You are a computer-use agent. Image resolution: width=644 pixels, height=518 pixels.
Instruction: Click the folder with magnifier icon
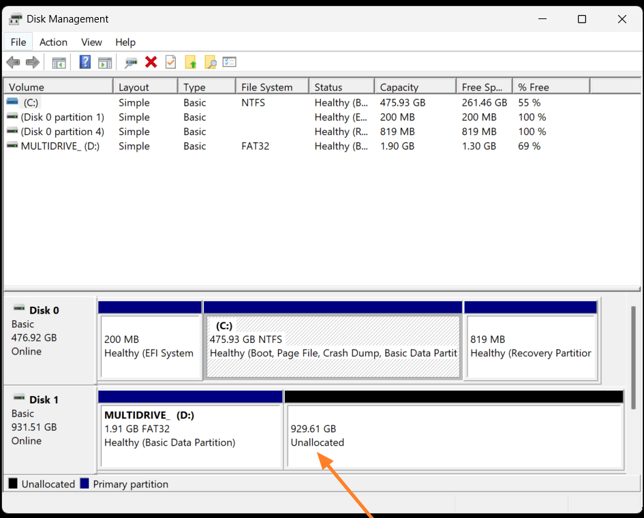point(211,62)
